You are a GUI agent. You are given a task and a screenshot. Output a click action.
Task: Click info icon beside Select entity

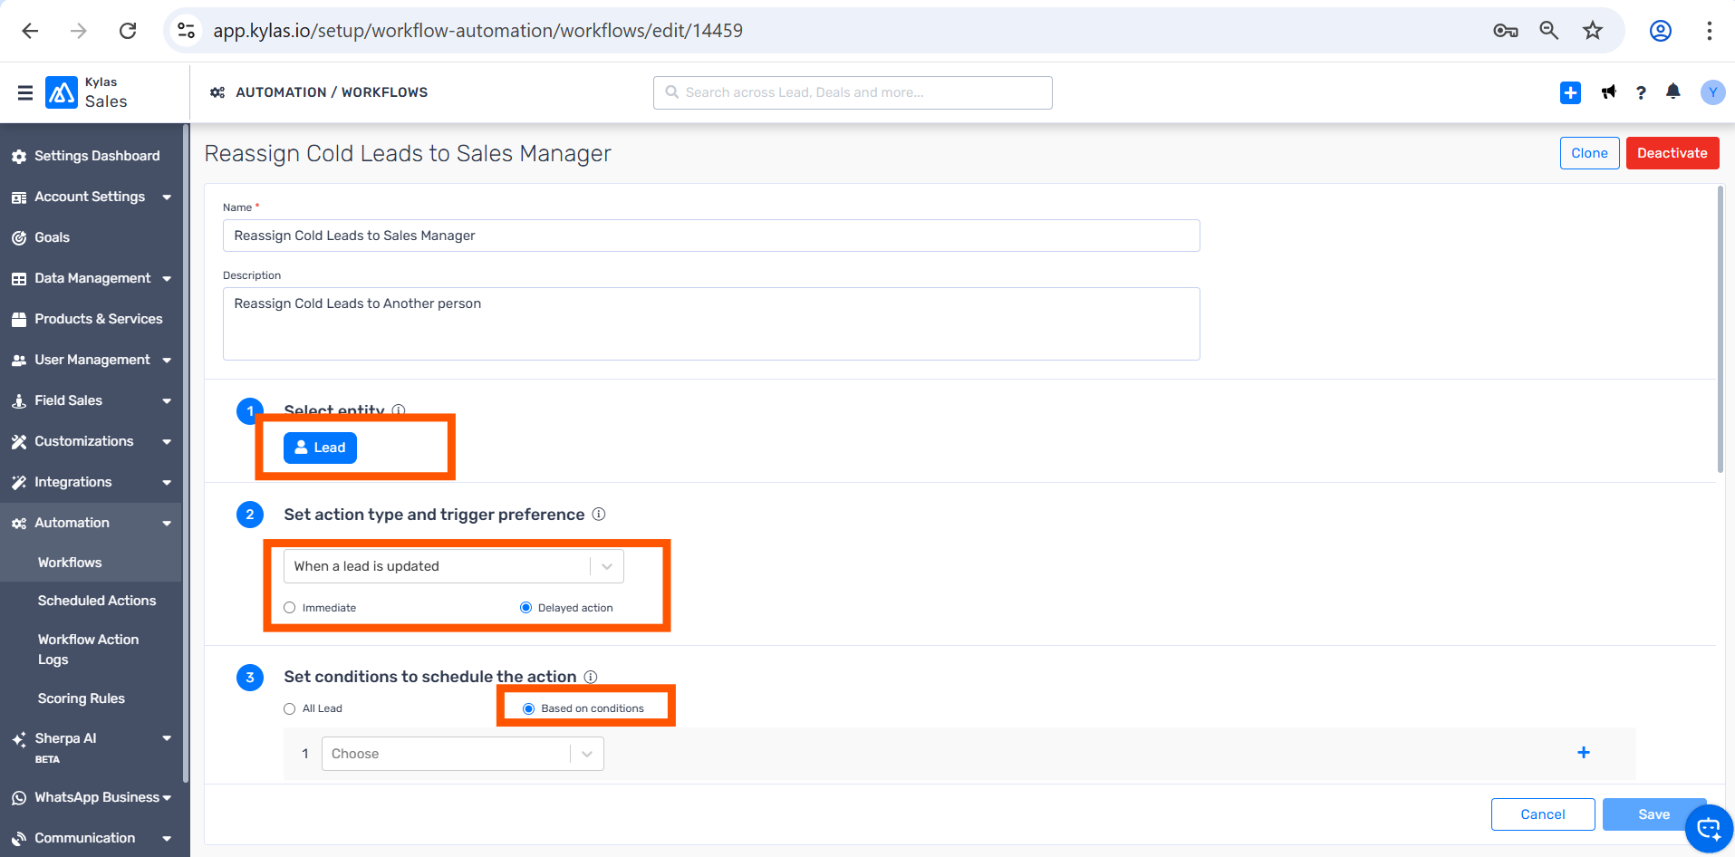pos(399,409)
